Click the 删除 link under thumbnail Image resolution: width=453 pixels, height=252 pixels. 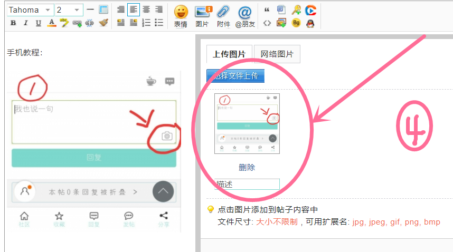(x=247, y=167)
